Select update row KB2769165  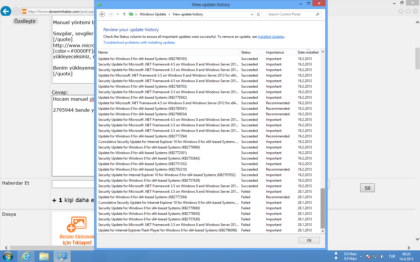pos(209,59)
